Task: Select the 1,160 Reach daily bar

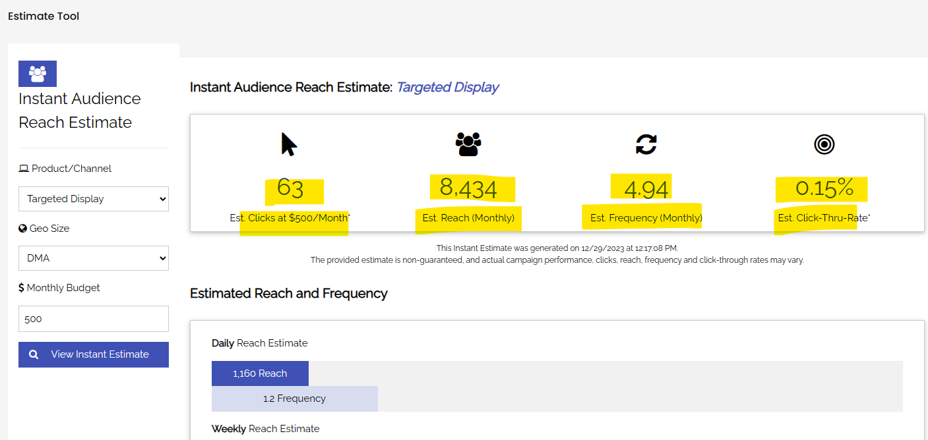Action: pyautogui.click(x=260, y=373)
